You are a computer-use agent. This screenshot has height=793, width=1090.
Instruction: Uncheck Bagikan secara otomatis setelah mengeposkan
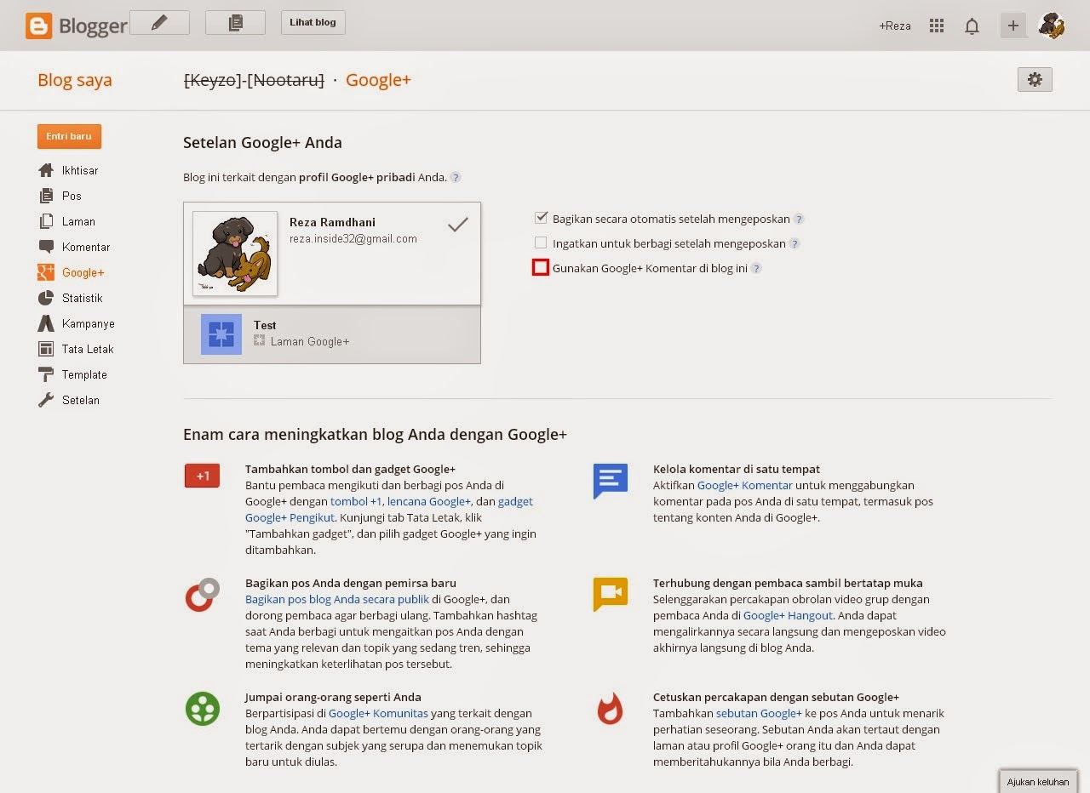541,219
